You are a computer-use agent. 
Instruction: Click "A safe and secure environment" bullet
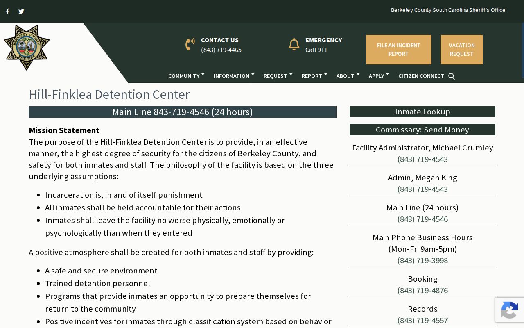pos(101,271)
